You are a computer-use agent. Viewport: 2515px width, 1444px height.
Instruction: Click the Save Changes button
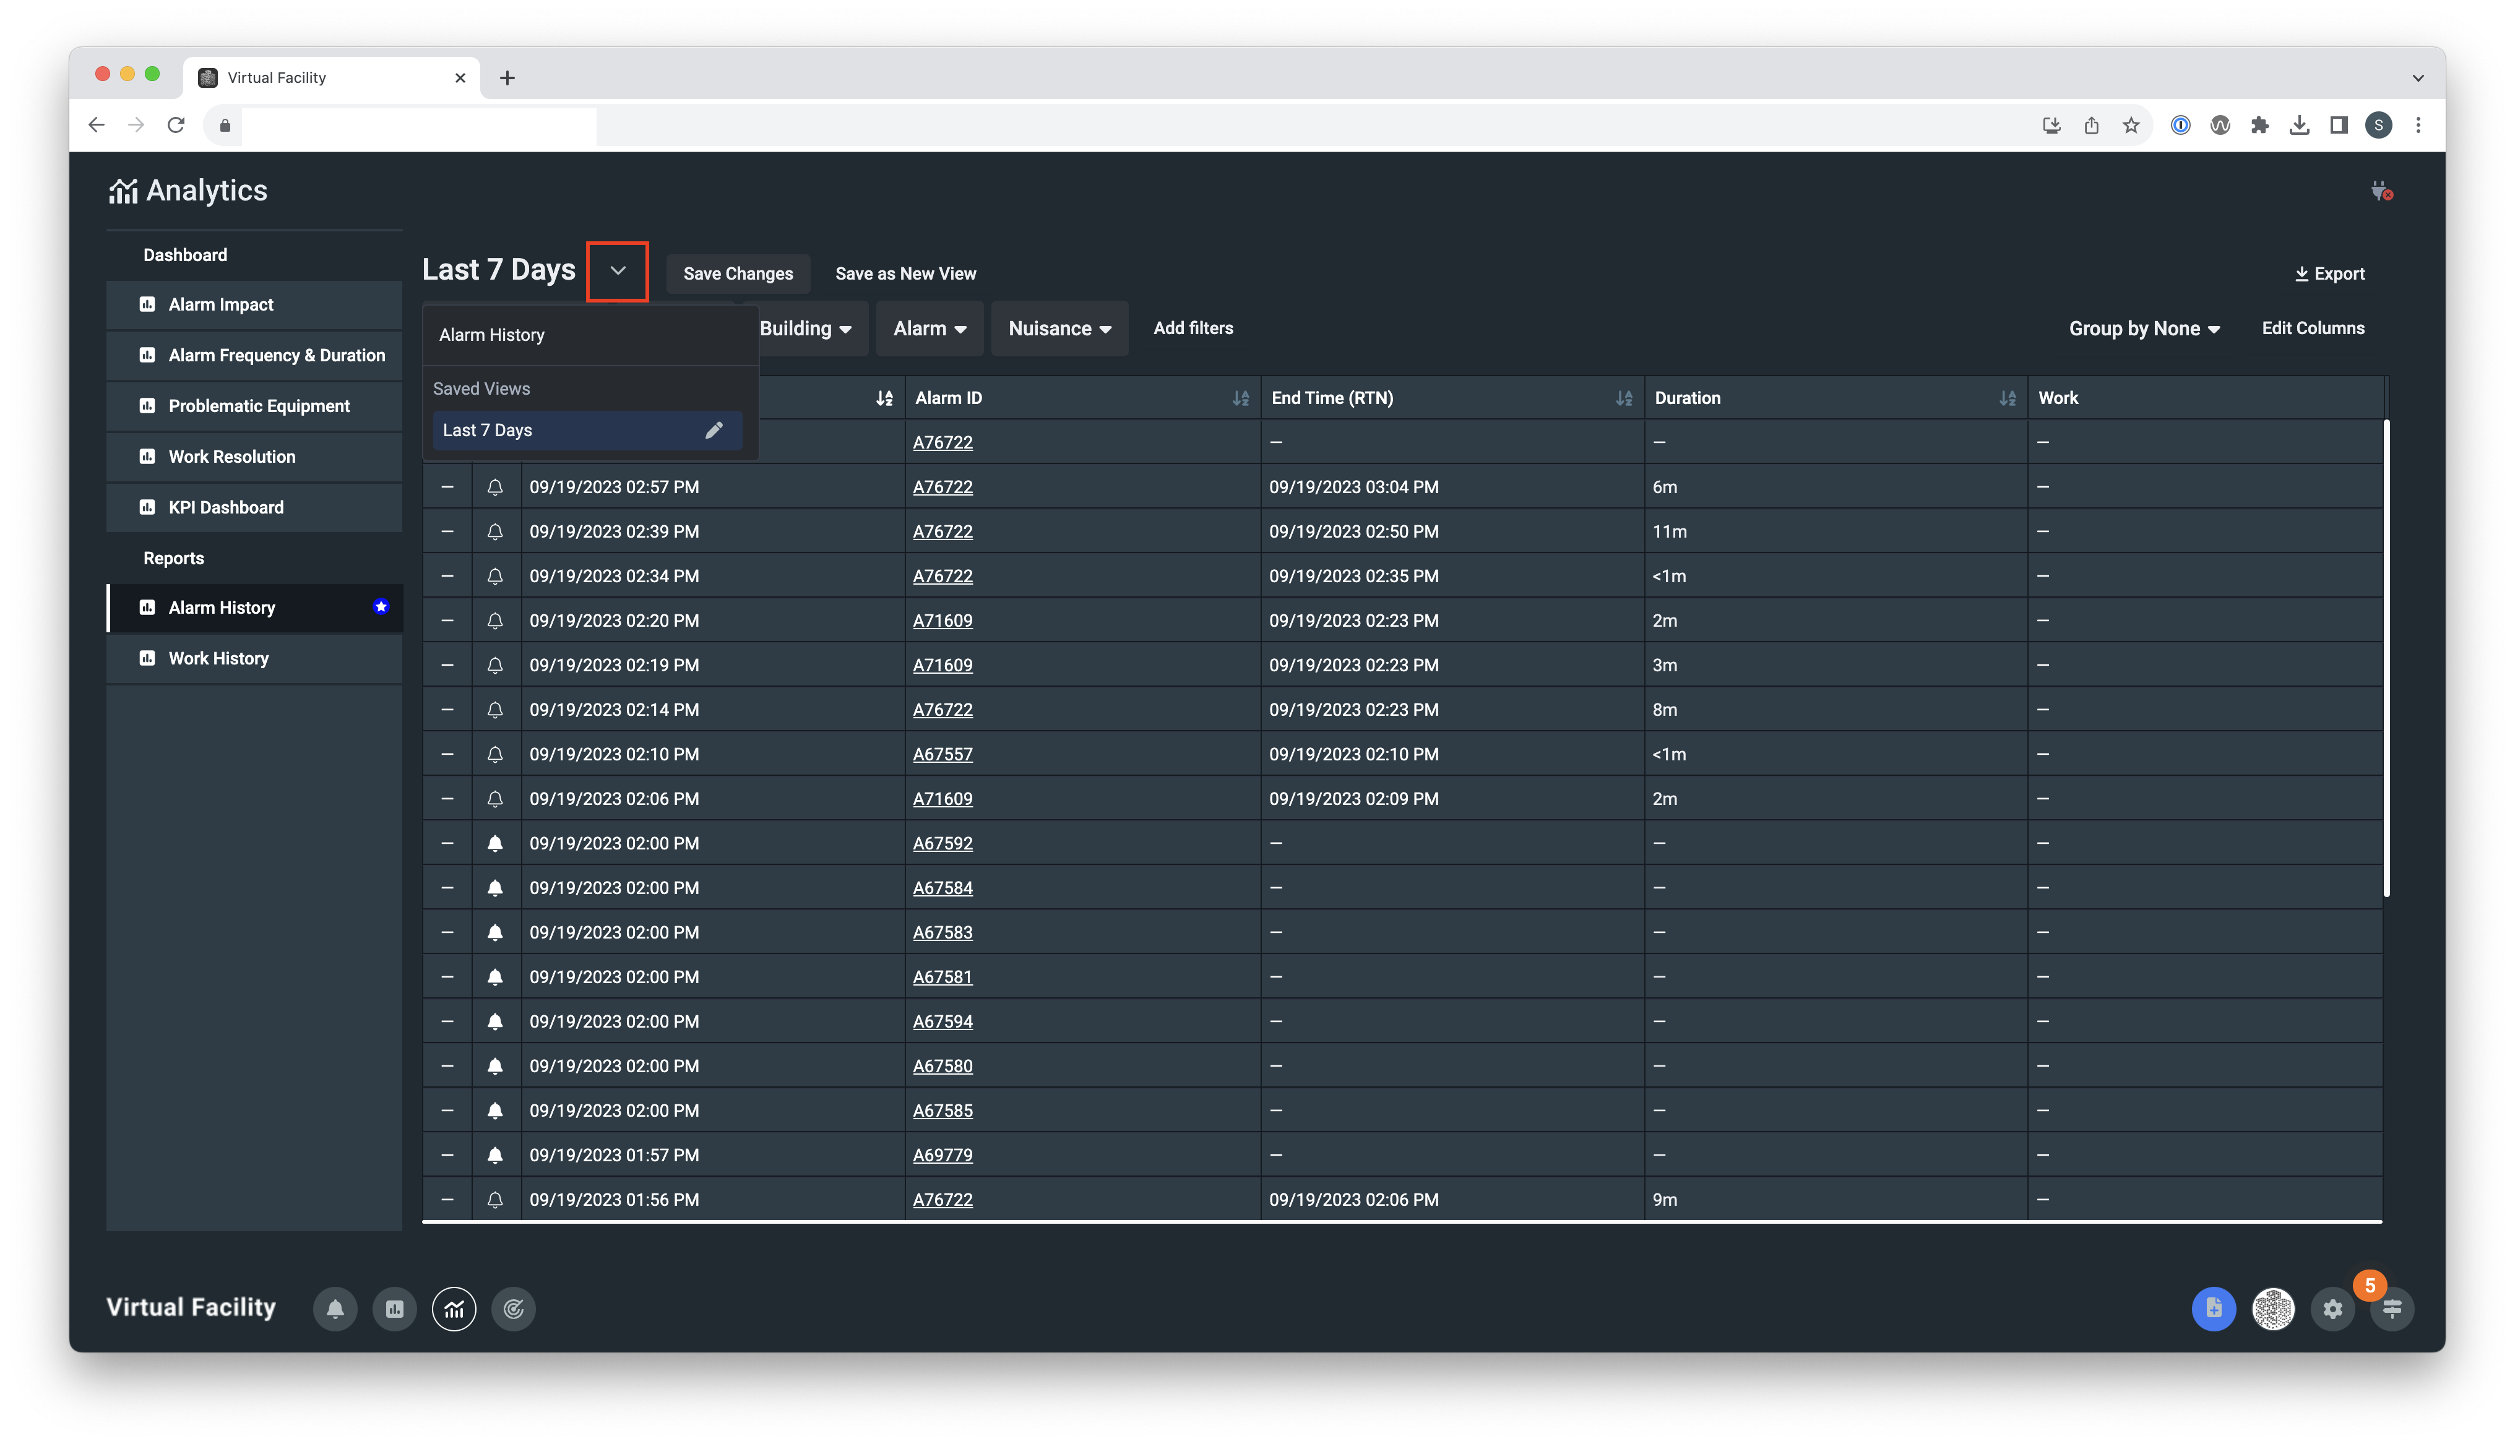[738, 273]
